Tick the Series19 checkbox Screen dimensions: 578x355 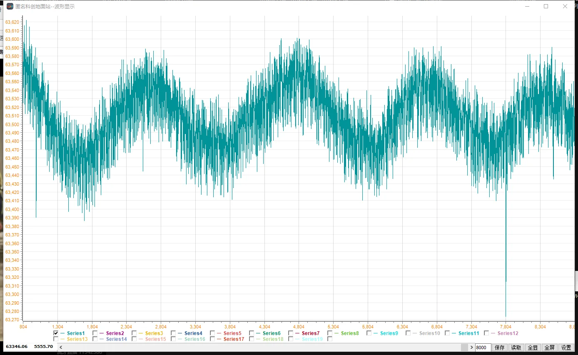coord(291,339)
